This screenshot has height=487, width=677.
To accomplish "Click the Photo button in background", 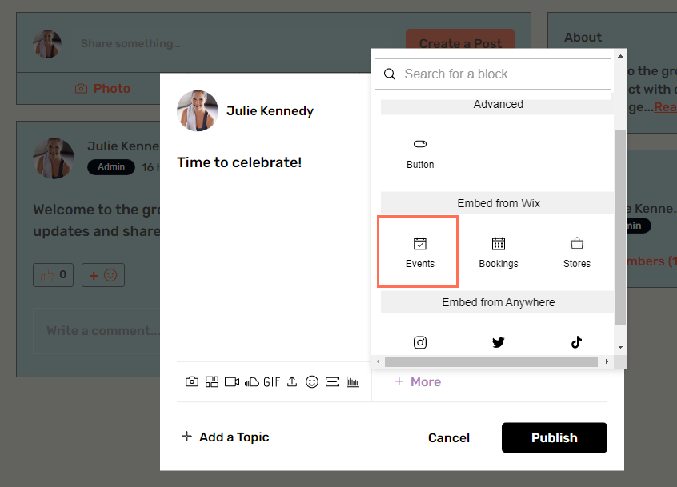I will point(102,89).
